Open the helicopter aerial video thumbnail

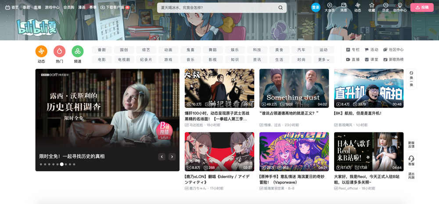pos(369,88)
